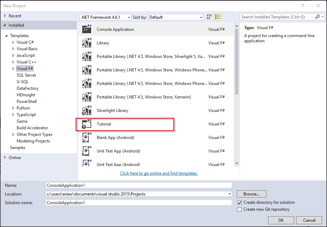Select Build Accelerator category
327x227 pixels.
[32, 128]
